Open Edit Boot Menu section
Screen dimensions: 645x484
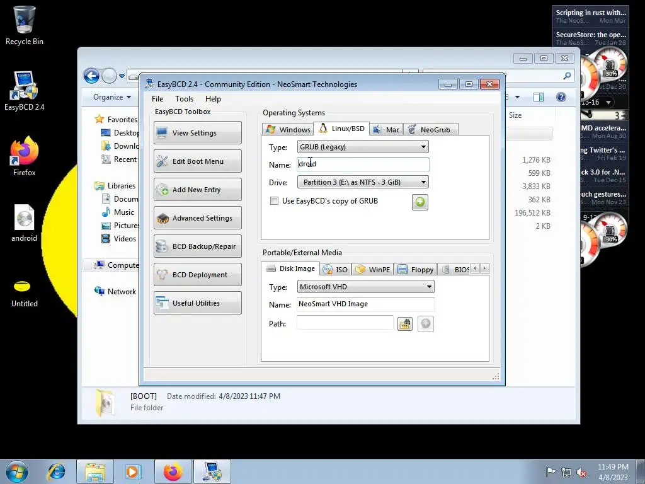(x=197, y=161)
